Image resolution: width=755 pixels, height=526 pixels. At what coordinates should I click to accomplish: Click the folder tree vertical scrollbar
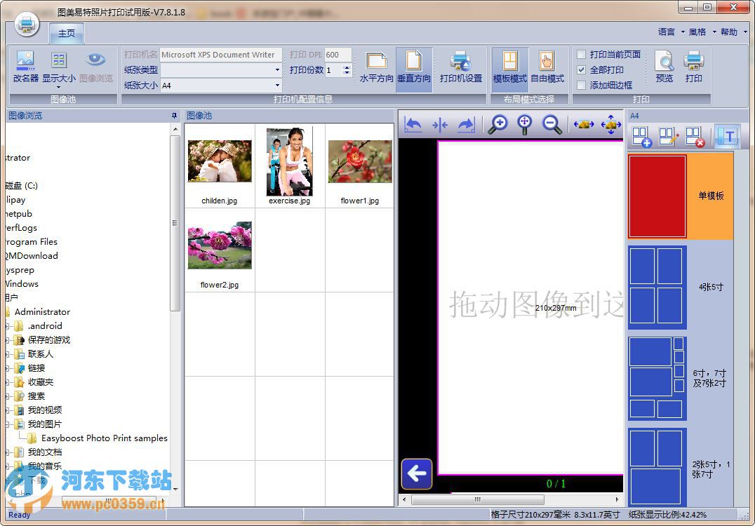(175, 223)
